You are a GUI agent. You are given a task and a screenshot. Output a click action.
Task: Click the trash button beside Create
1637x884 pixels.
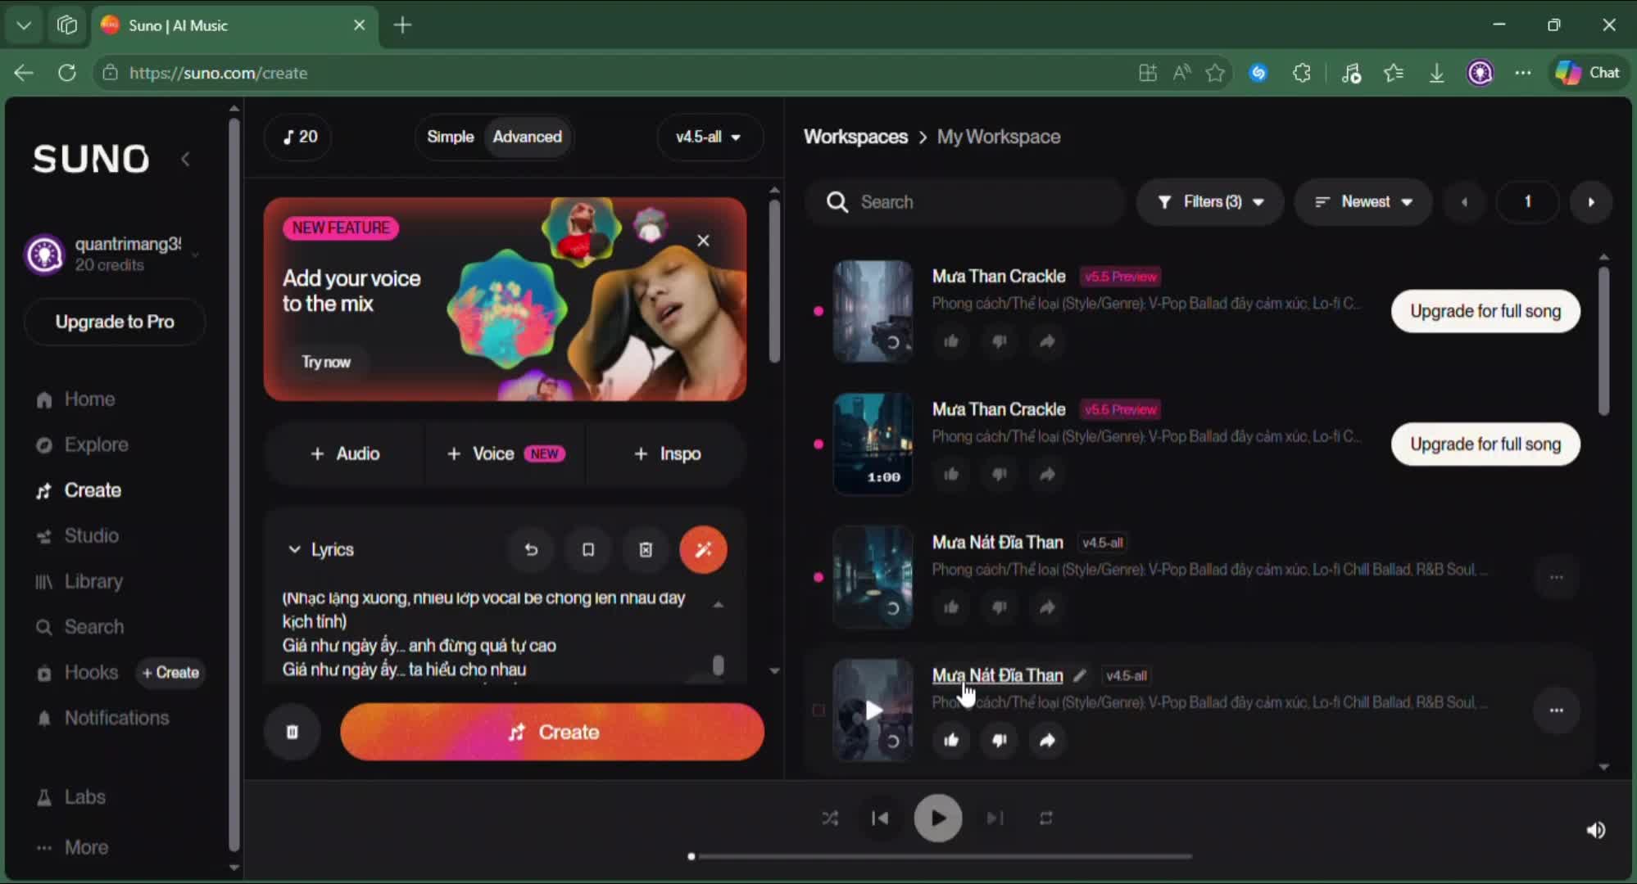292,732
